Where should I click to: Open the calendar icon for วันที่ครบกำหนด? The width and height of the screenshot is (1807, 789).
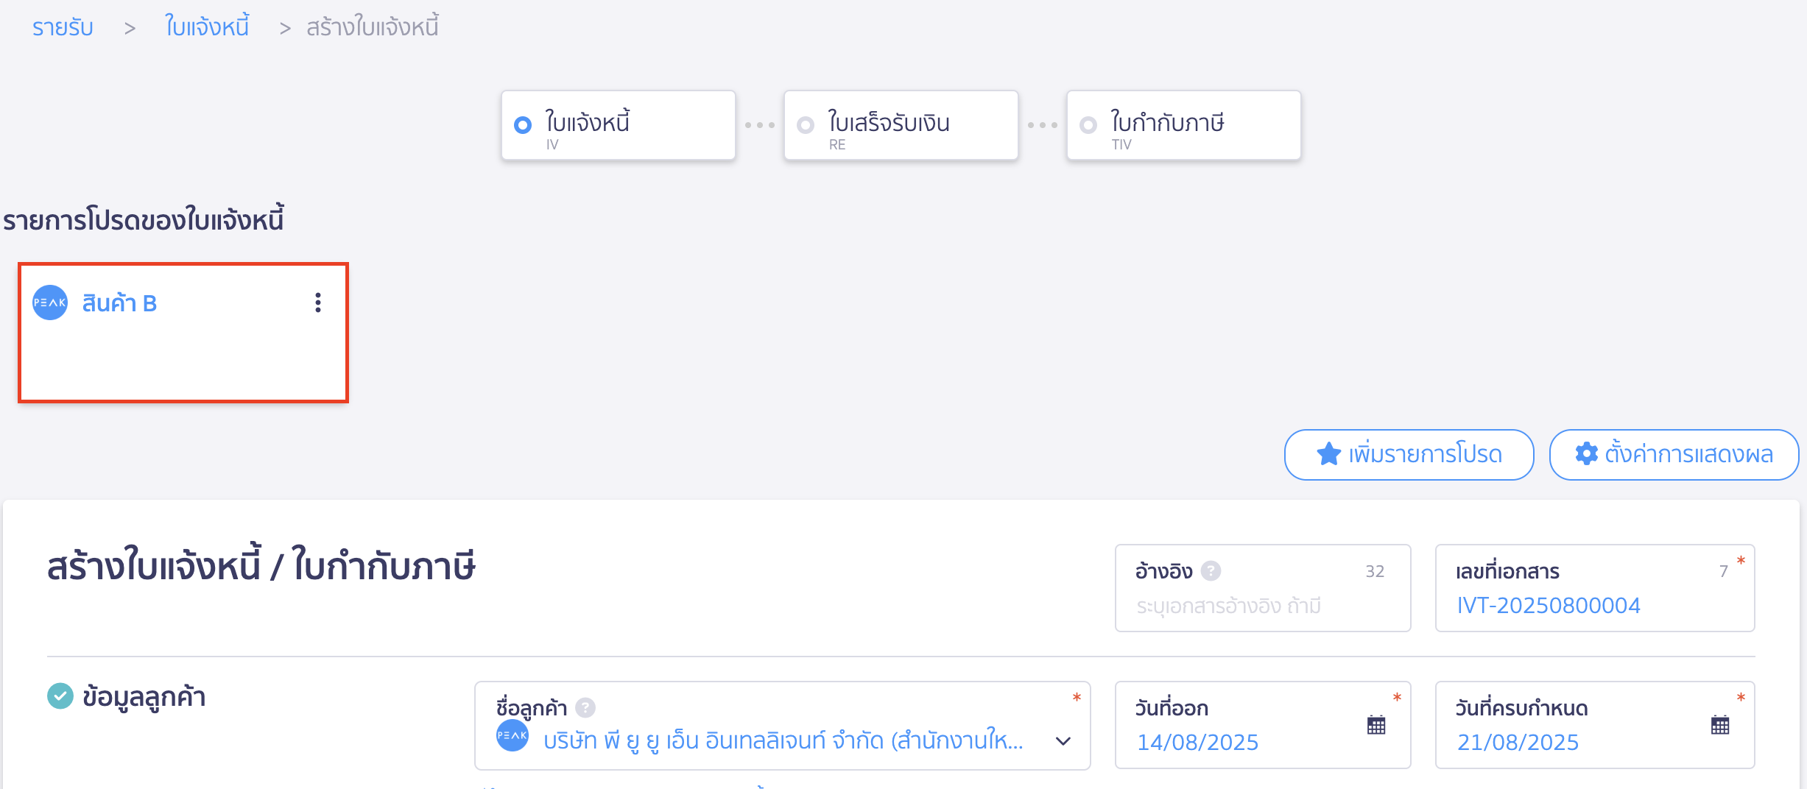1720,725
